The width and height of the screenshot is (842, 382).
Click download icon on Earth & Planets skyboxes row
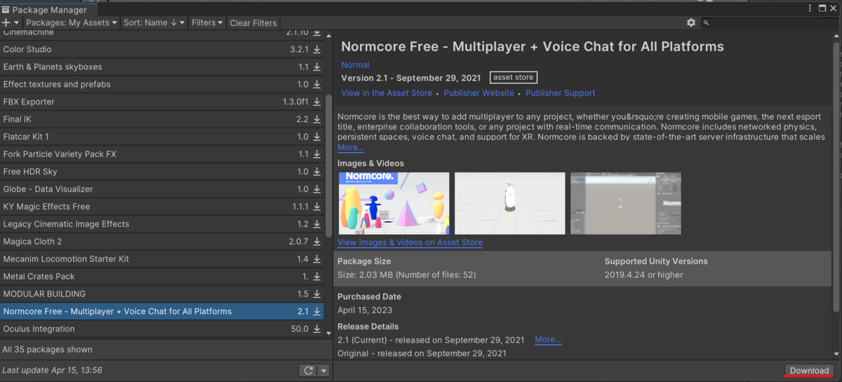click(317, 67)
